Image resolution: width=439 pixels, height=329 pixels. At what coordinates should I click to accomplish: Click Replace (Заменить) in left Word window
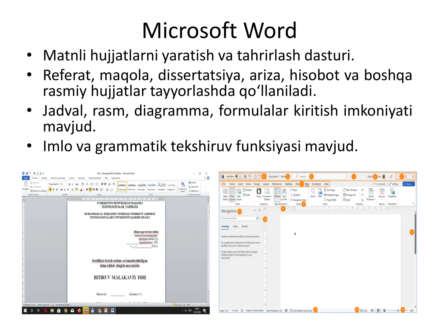coord(193,187)
